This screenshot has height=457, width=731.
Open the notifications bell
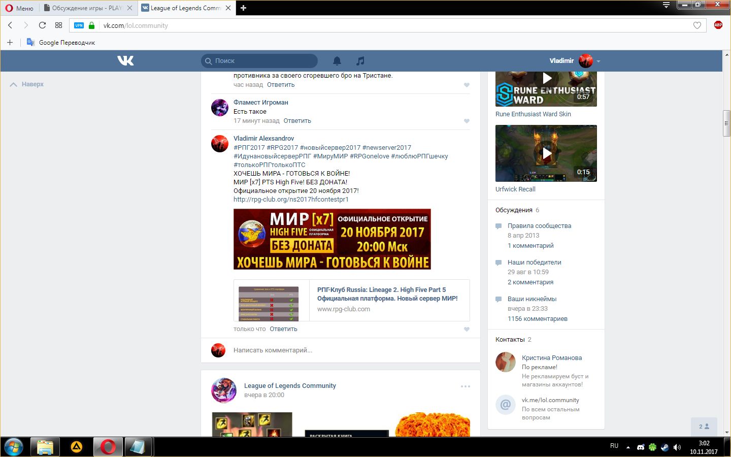click(337, 61)
